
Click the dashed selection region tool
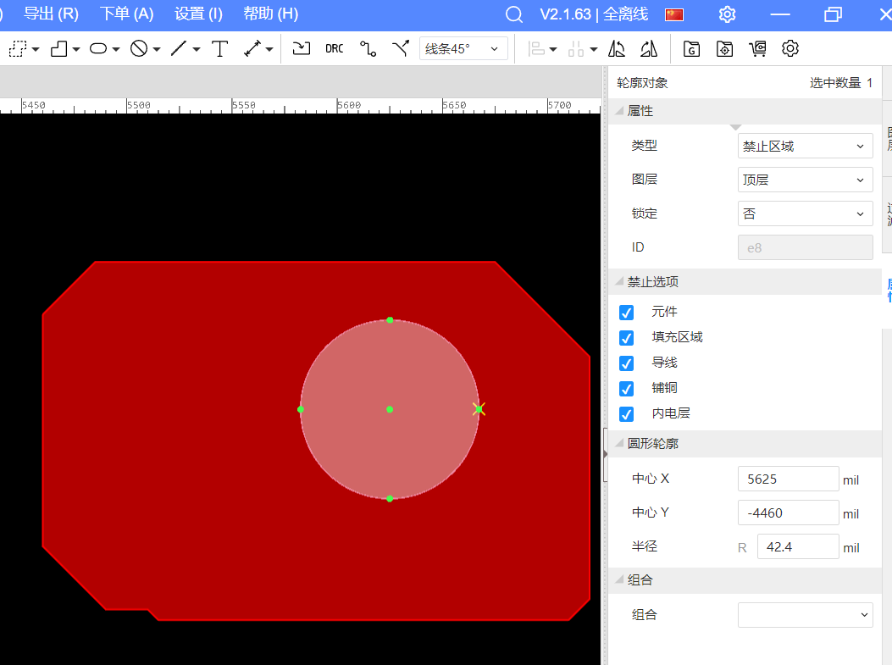tap(19, 49)
